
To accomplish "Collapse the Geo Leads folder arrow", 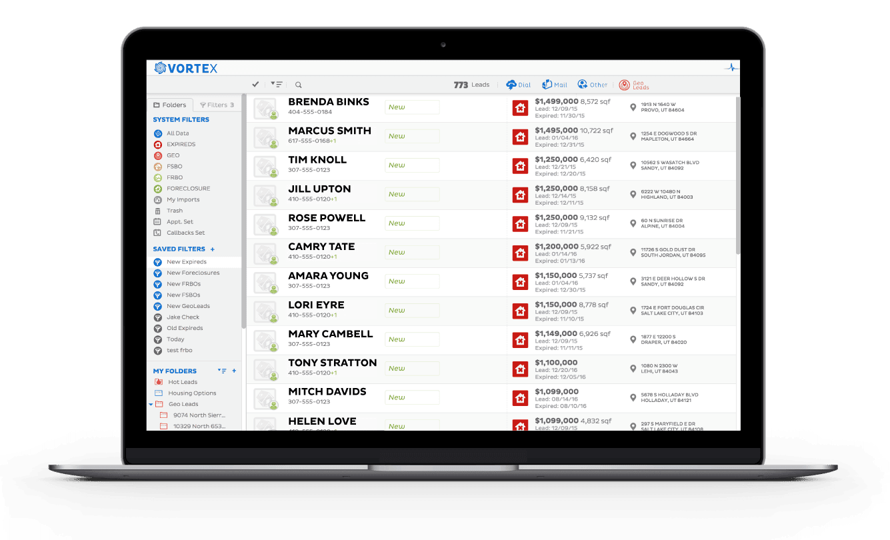I will coord(151,404).
